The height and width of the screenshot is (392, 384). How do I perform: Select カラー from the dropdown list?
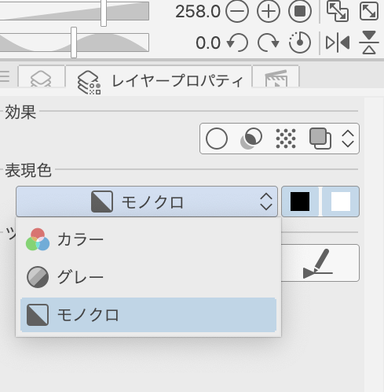click(x=148, y=239)
